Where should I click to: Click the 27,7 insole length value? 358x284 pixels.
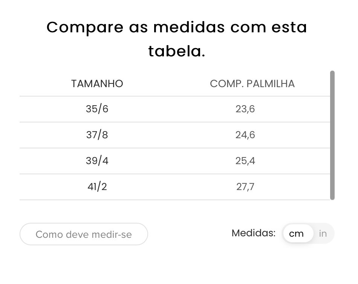tap(245, 187)
